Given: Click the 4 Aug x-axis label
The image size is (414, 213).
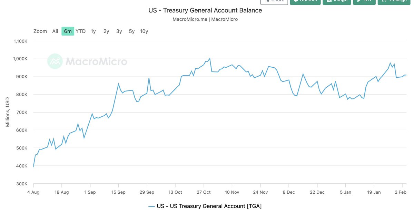Looking at the screenshot, I should click(33, 192).
